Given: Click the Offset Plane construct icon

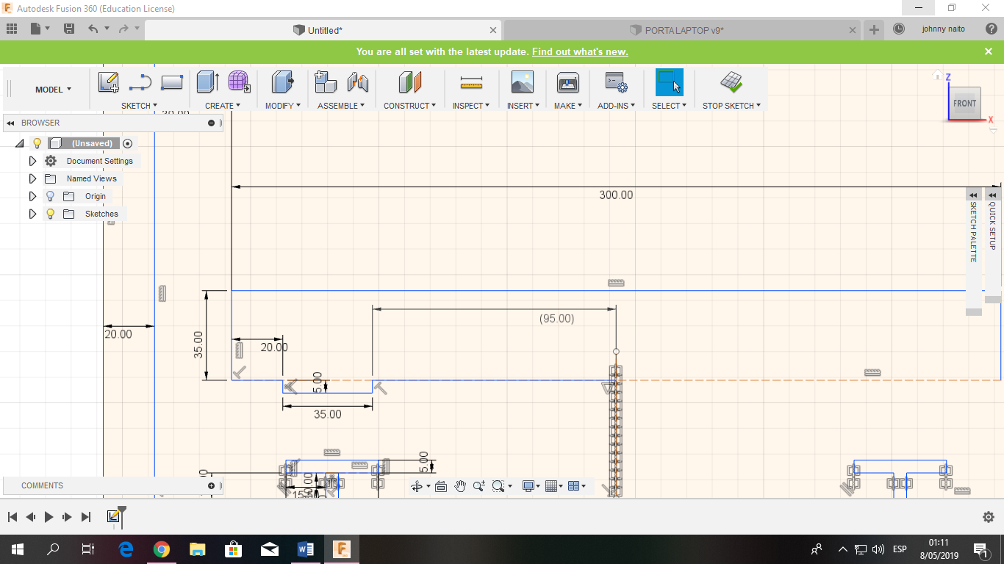Looking at the screenshot, I should coord(410,82).
